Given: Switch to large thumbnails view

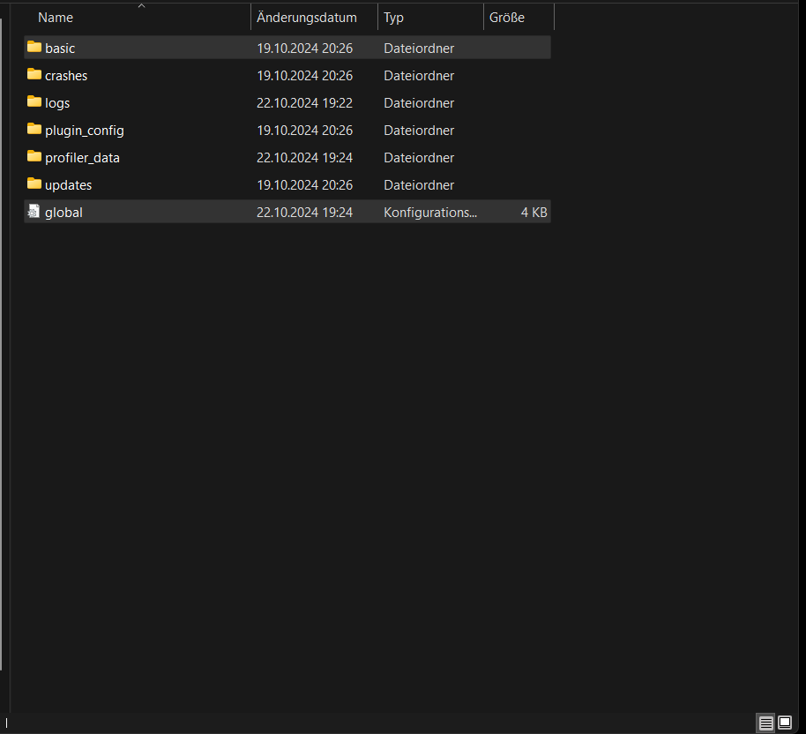Looking at the screenshot, I should [785, 723].
